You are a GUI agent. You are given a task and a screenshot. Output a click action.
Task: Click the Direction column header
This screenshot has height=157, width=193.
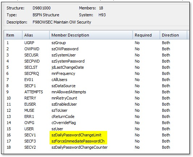pyautogui.click(x=173, y=35)
